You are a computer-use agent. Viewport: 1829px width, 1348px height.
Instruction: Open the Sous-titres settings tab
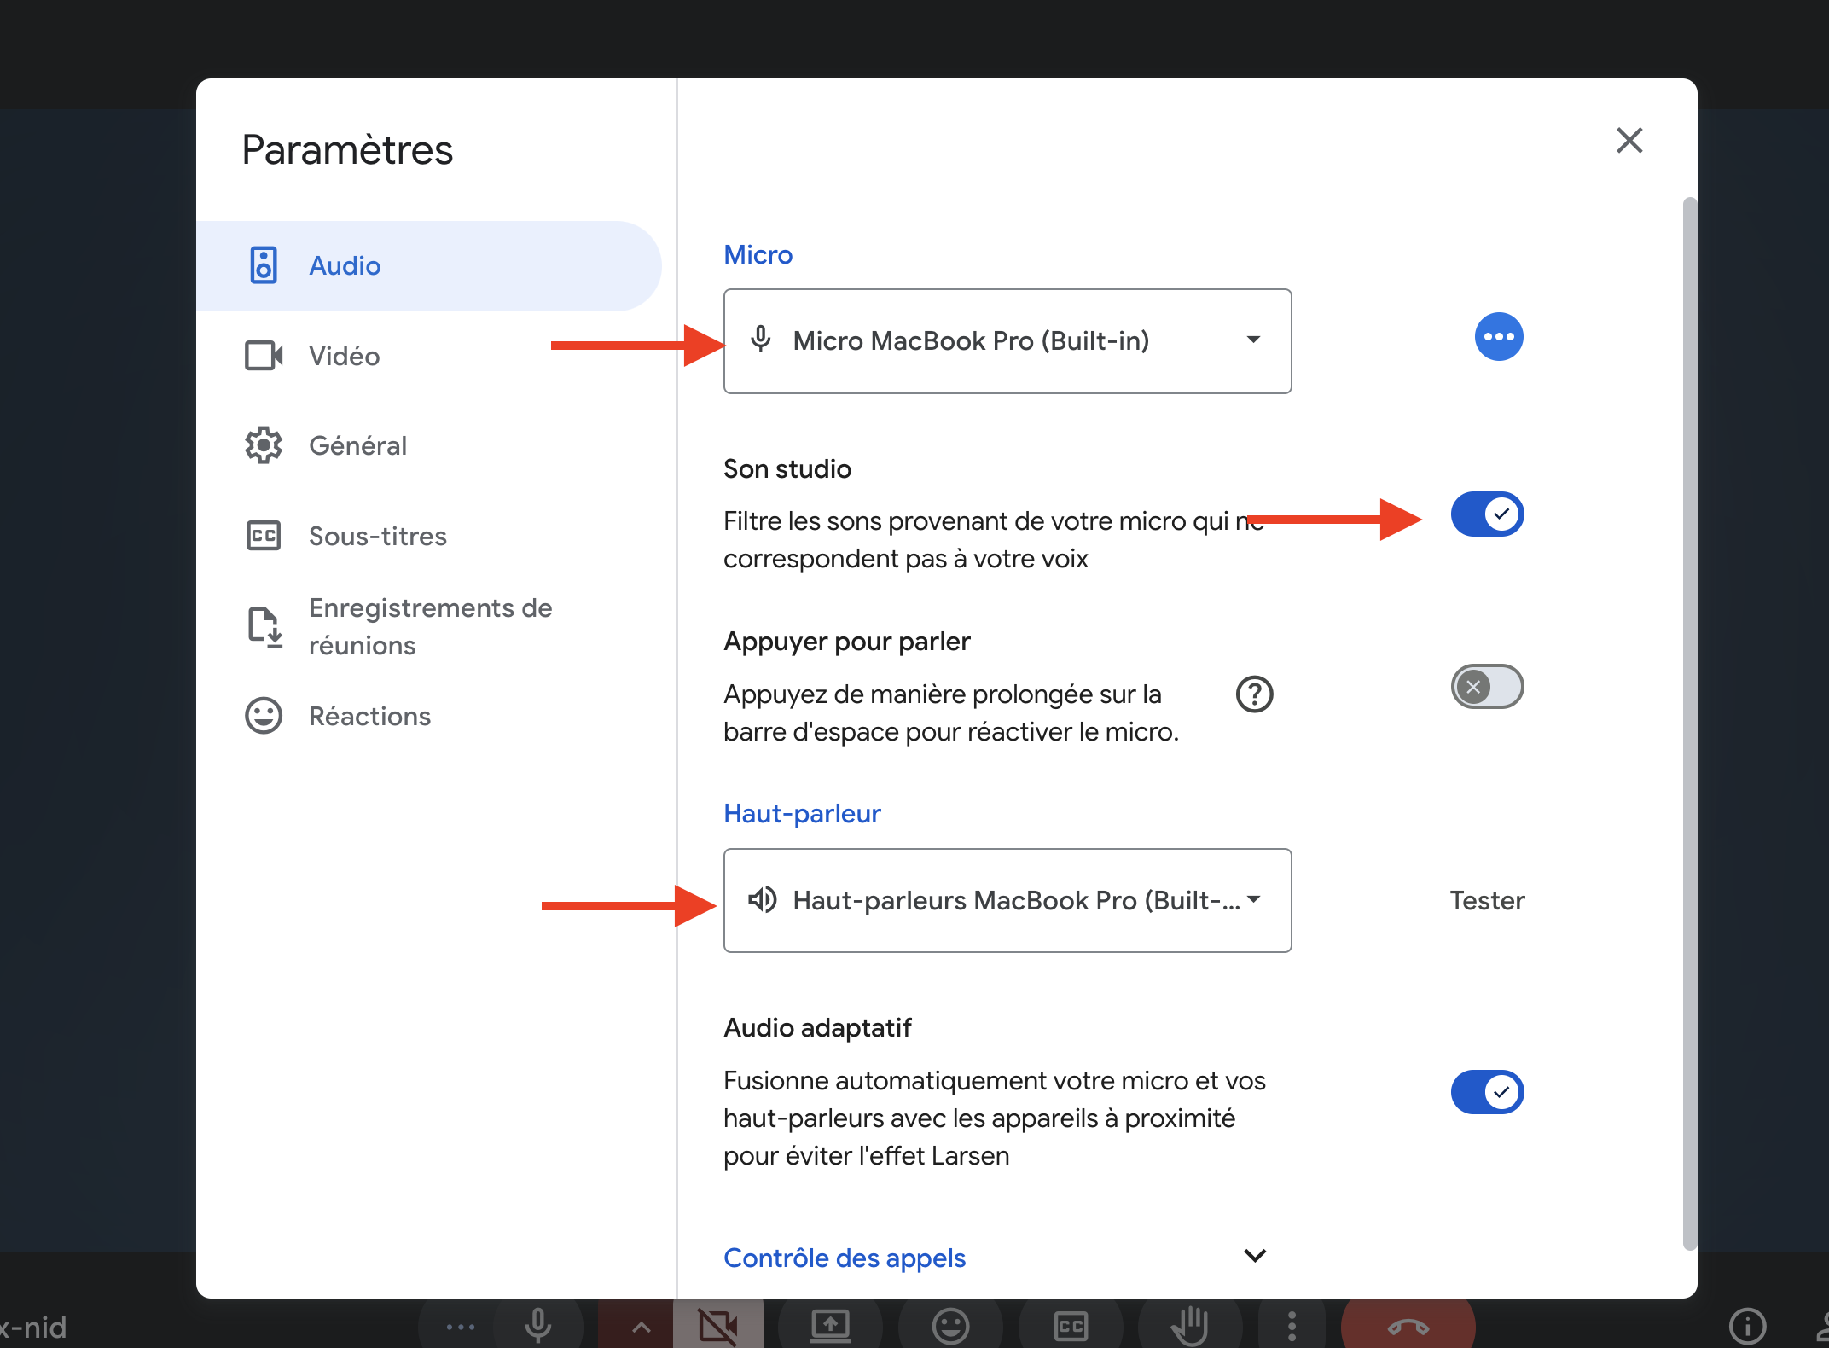[x=377, y=536]
